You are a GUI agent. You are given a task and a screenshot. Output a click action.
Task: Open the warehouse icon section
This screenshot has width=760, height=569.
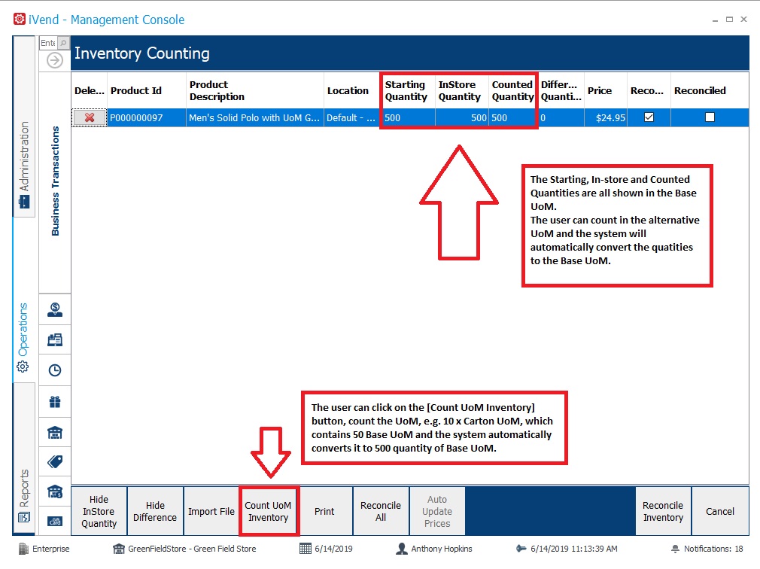coord(55,432)
